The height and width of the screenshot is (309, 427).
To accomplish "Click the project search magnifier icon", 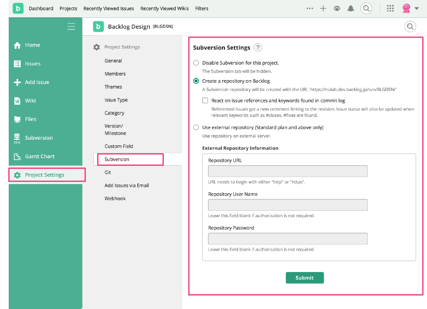I will pyautogui.click(x=410, y=27).
